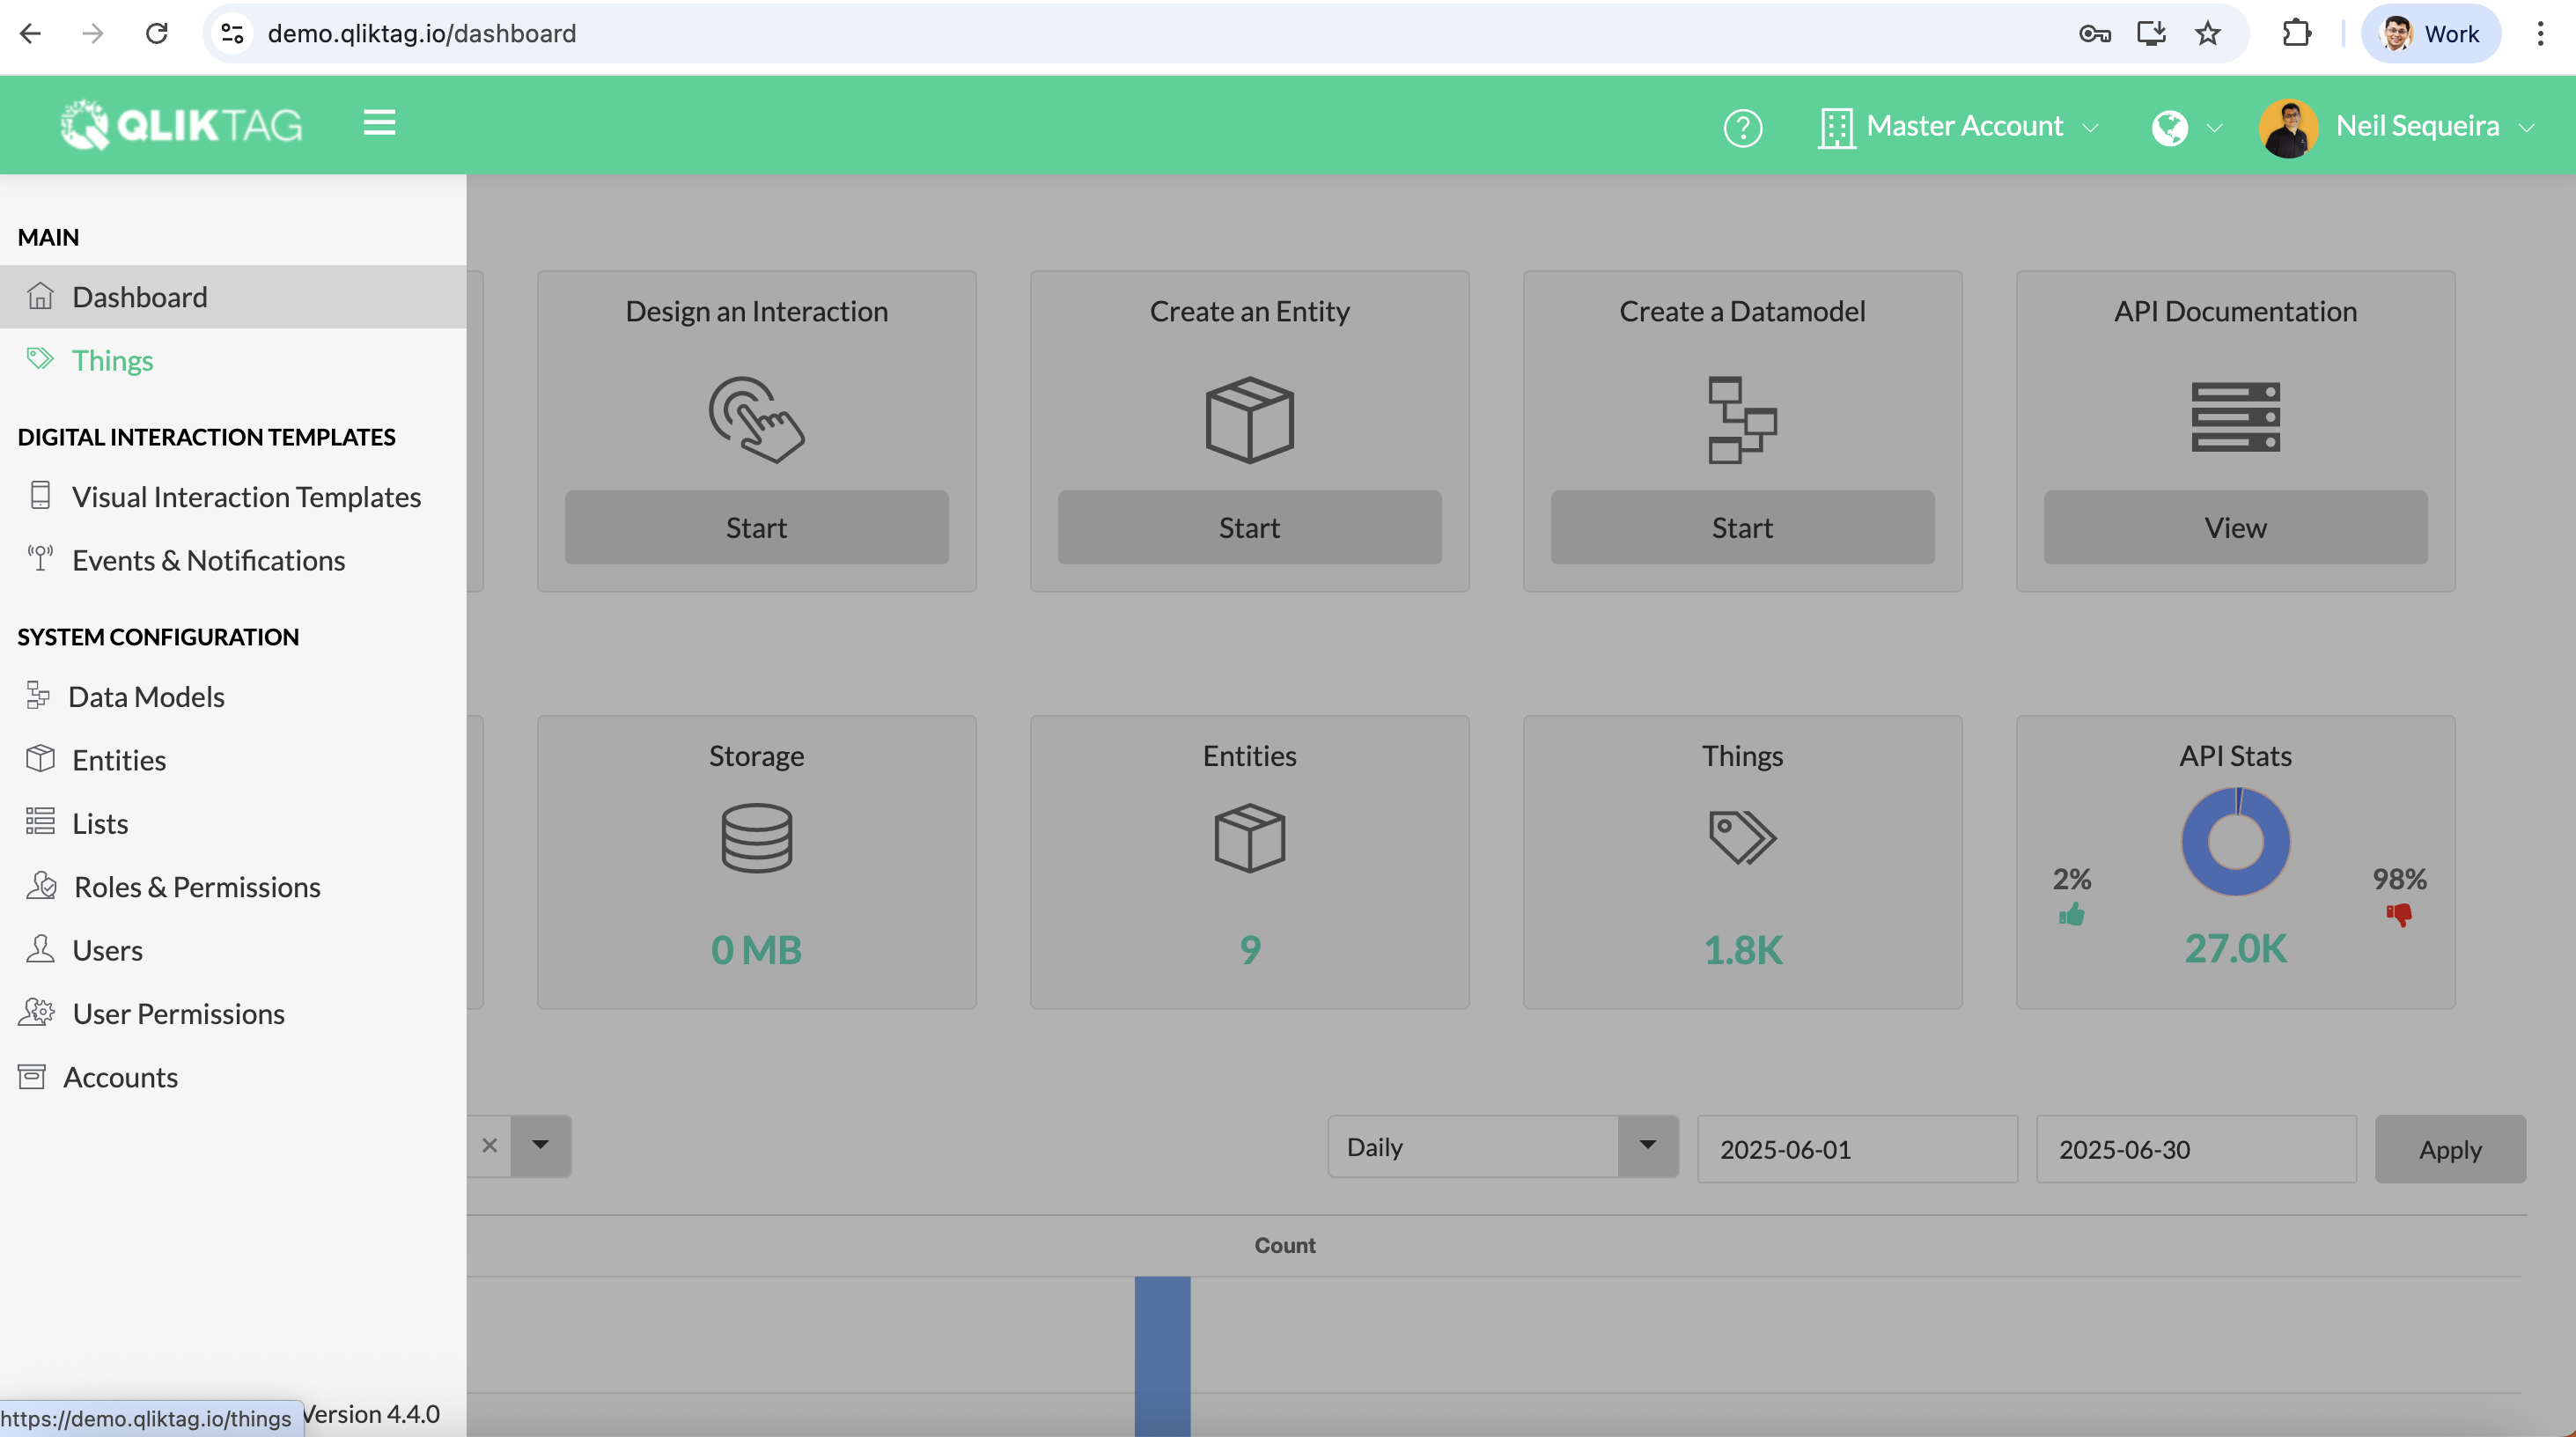
Task: Click the Qliktag logo
Action: point(181,125)
